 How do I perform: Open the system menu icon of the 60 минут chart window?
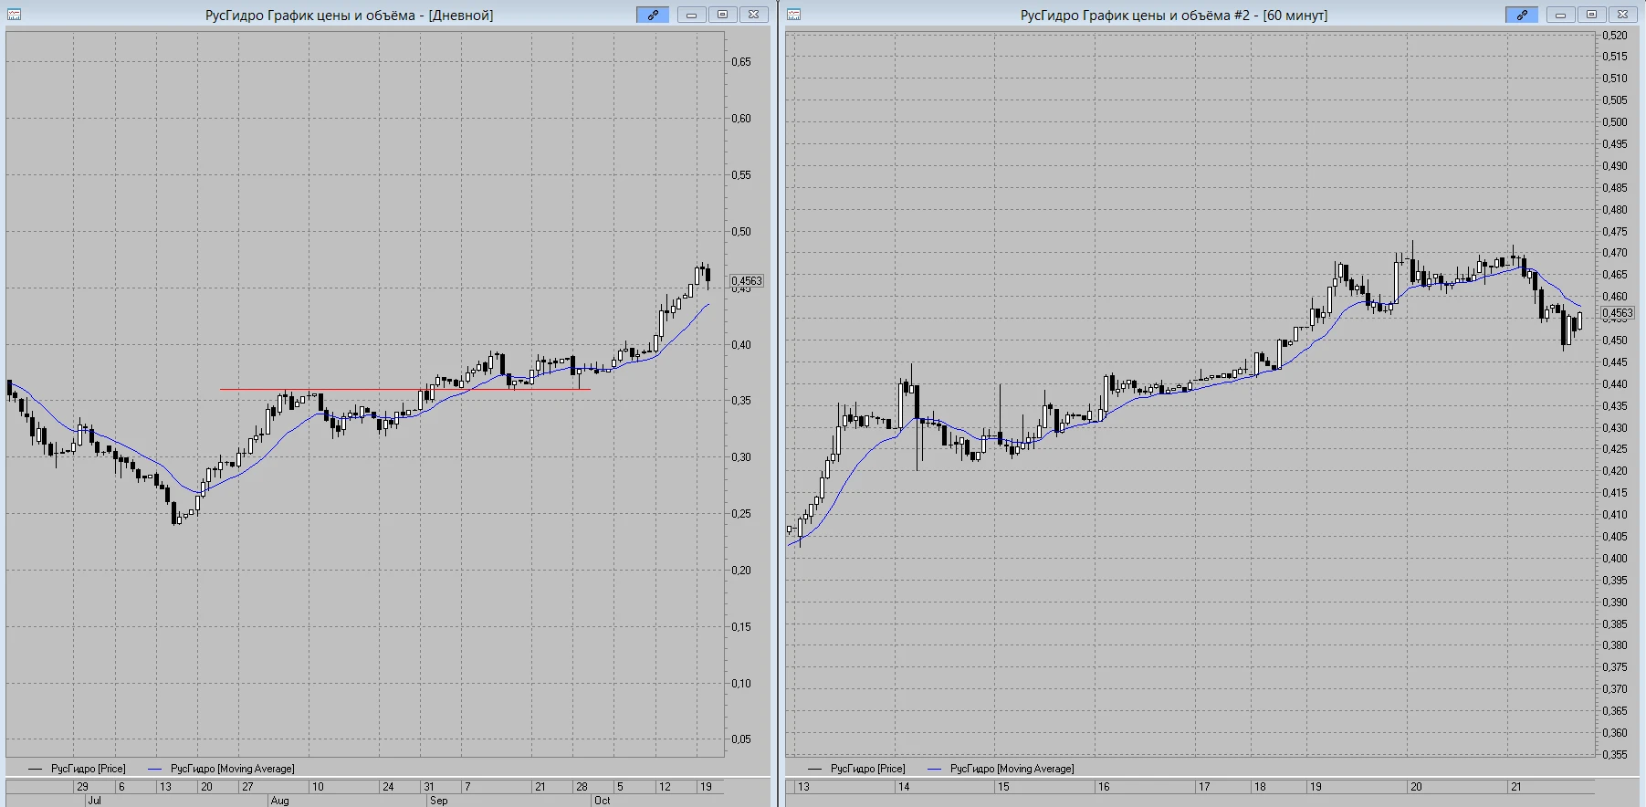point(793,15)
